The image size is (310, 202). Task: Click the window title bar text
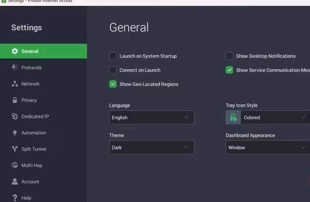(40, 1)
